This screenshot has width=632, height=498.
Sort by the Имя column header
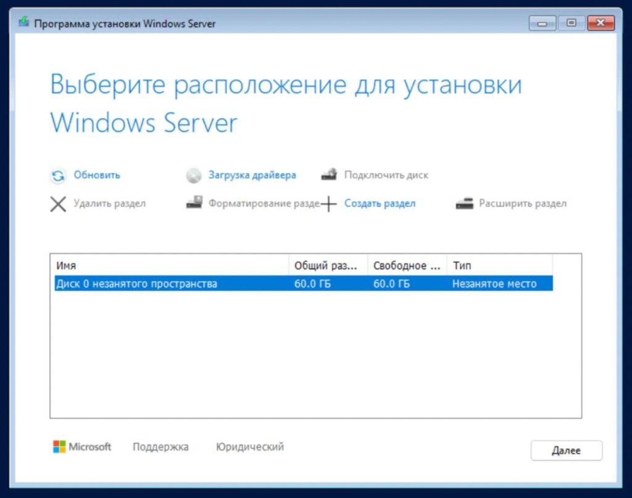[x=172, y=265]
